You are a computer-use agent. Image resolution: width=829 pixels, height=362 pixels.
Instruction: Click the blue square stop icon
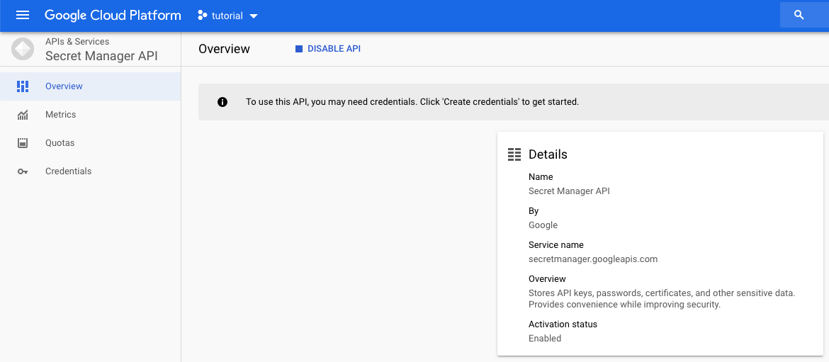pyautogui.click(x=299, y=49)
